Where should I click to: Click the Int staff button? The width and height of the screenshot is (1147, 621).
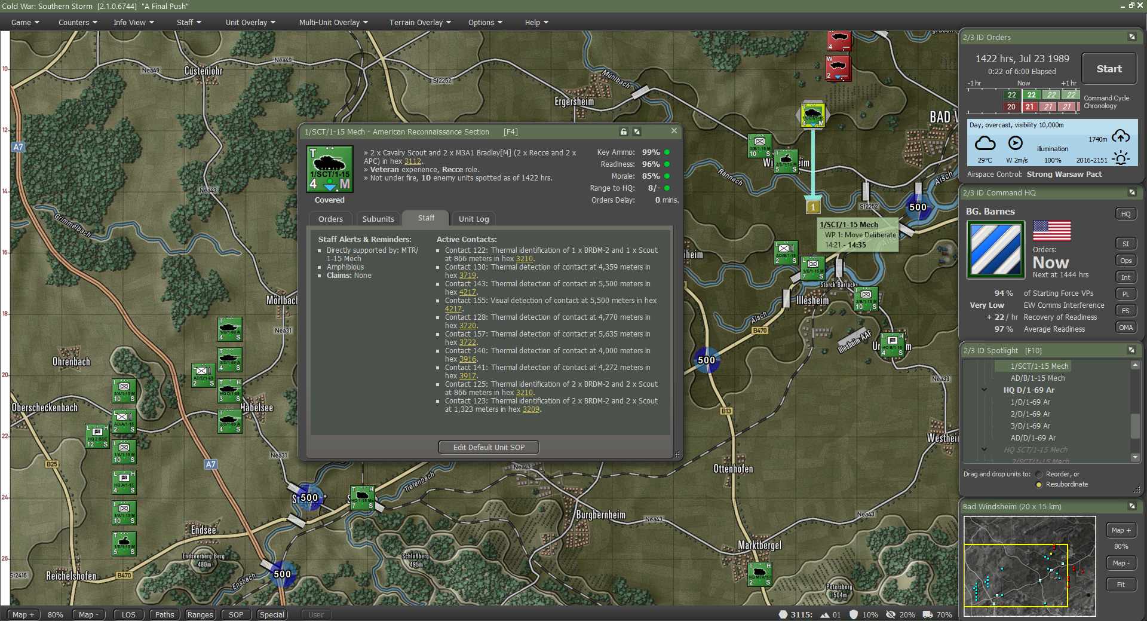click(x=1125, y=277)
